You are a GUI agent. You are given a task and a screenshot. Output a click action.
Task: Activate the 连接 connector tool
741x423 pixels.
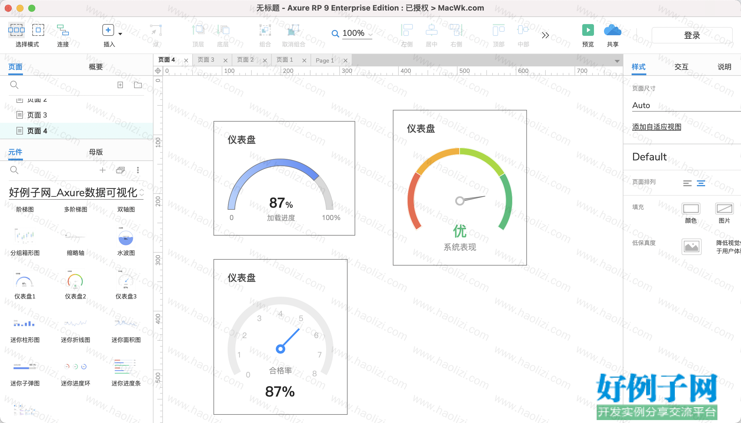(x=63, y=30)
